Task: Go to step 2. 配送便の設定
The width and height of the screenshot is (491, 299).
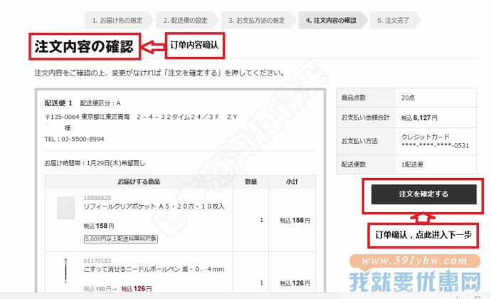Action: click(186, 21)
